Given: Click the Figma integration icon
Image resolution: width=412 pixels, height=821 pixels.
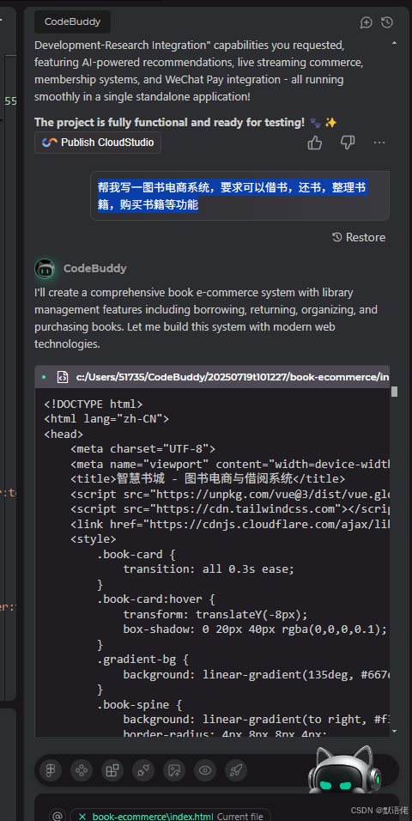Looking at the screenshot, I should (51, 770).
